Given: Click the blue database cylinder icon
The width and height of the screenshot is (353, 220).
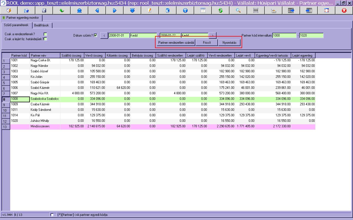Looking at the screenshot, I should pyautogui.click(x=167, y=10).
